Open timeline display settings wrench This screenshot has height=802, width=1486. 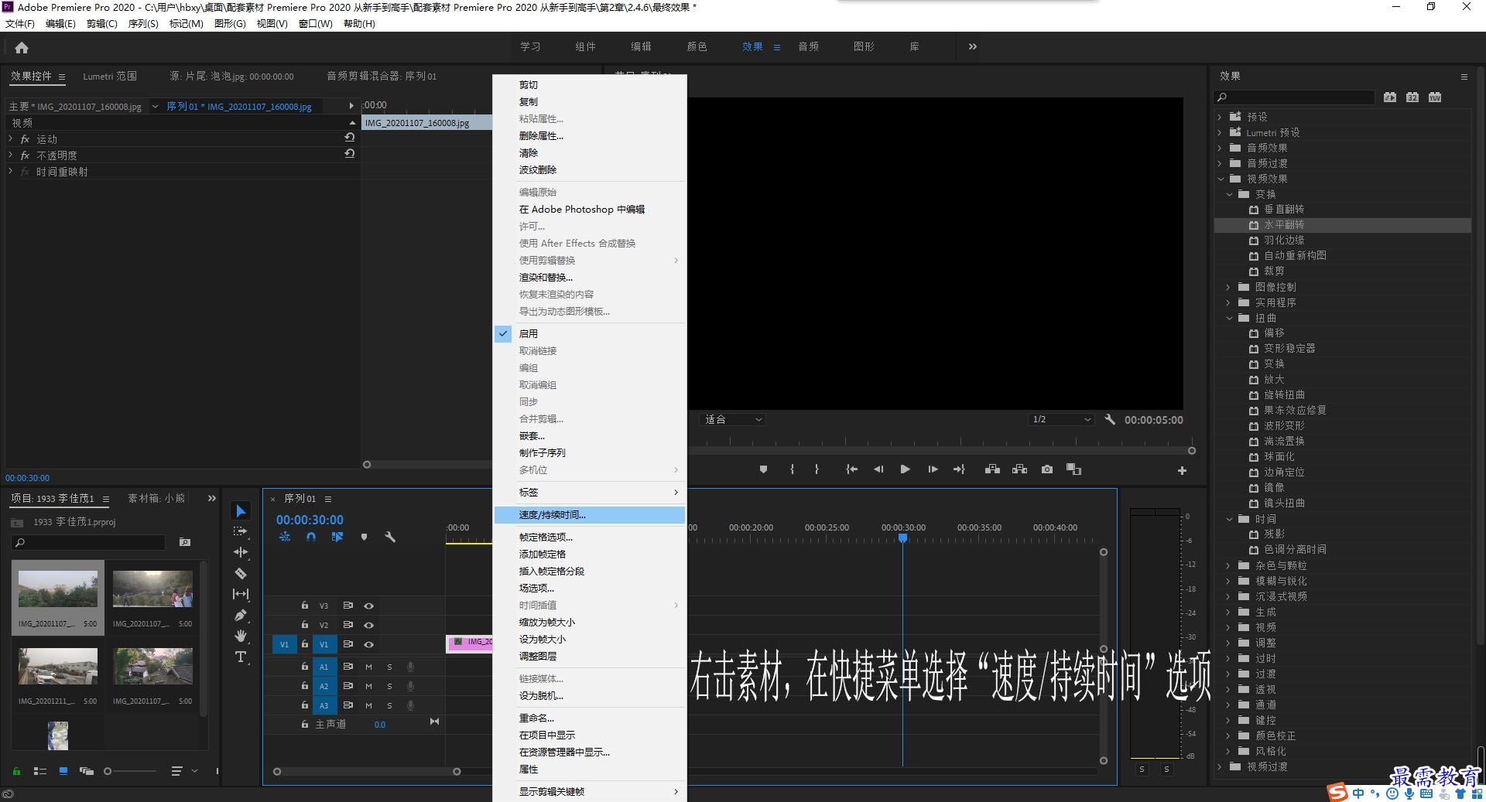tap(390, 537)
